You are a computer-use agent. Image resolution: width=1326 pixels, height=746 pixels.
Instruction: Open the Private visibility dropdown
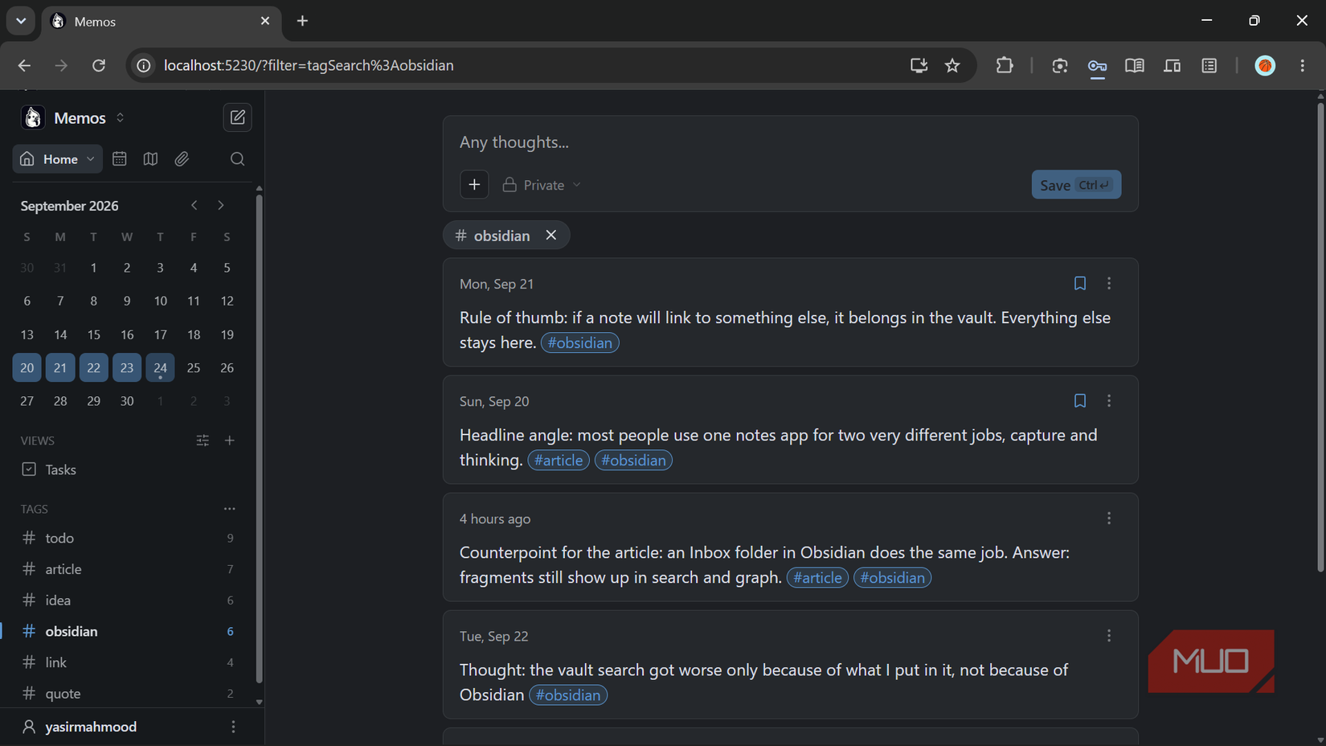(x=542, y=185)
